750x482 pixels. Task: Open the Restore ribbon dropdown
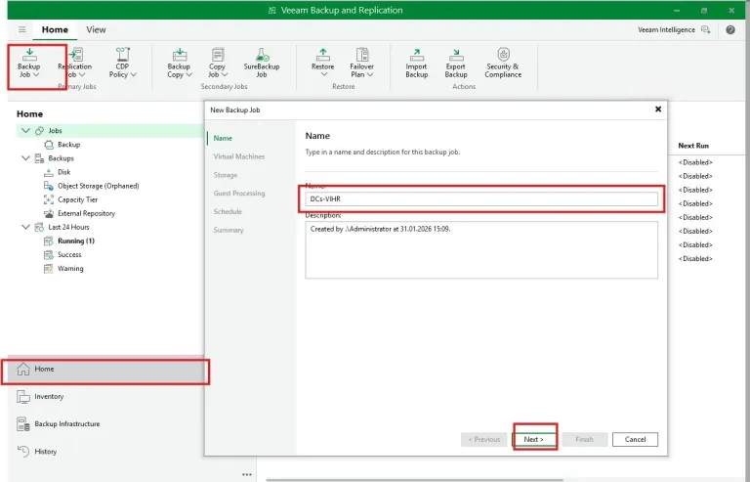click(322, 63)
